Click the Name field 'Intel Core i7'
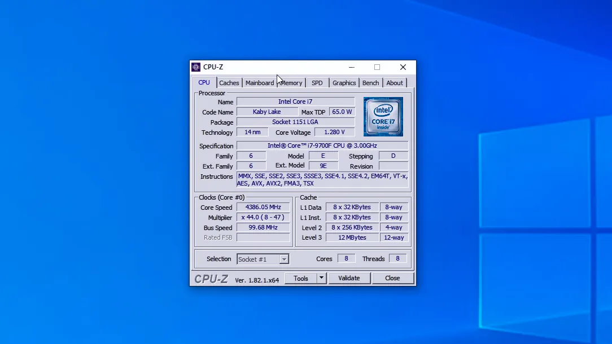The width and height of the screenshot is (612, 344). 295,102
